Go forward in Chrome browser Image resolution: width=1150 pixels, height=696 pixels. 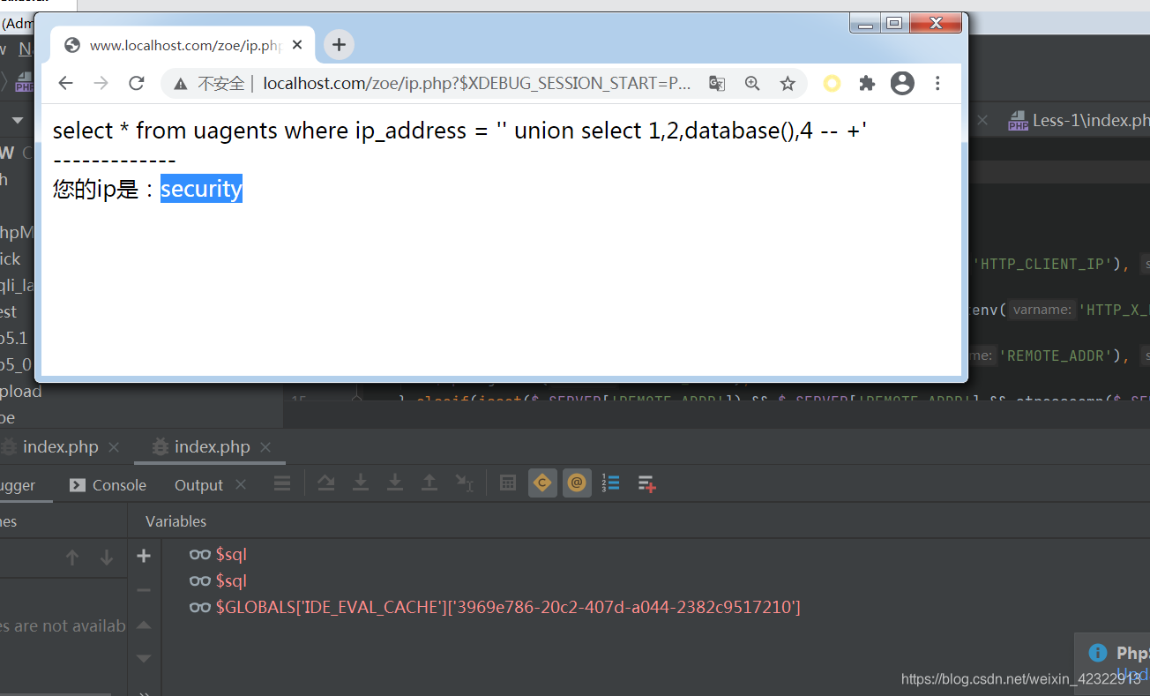101,83
